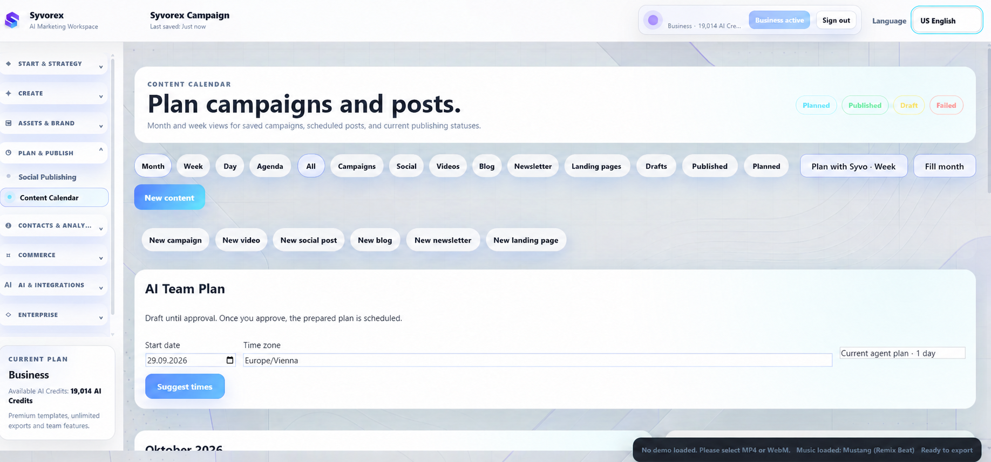The width and height of the screenshot is (991, 462).
Task: Click the Suggest times button
Action: [185, 387]
